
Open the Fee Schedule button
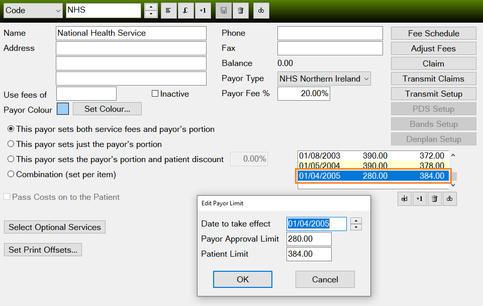[433, 33]
